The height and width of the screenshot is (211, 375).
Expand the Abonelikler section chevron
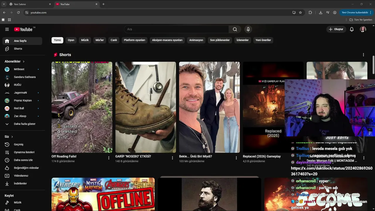tap(24, 62)
